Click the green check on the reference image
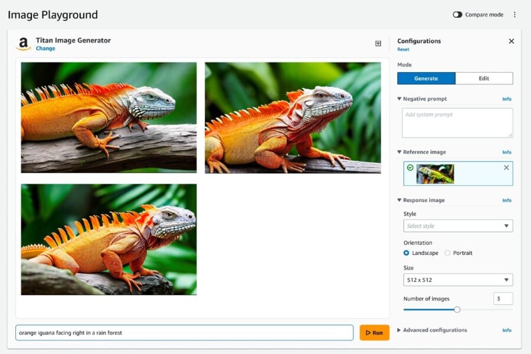 pyautogui.click(x=410, y=168)
